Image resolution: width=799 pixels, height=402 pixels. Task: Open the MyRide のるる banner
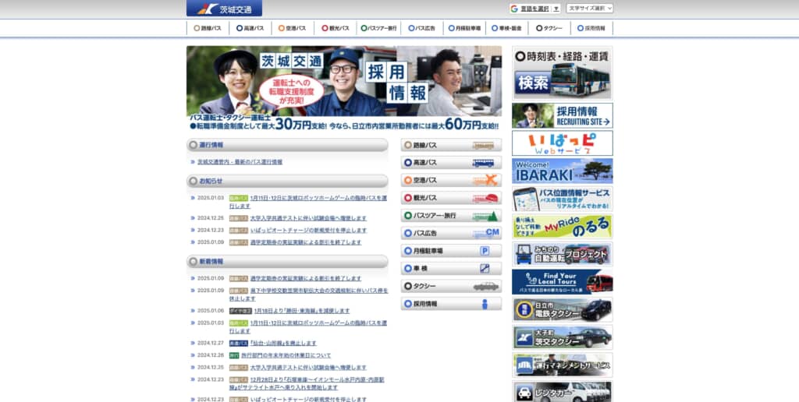coord(563,227)
